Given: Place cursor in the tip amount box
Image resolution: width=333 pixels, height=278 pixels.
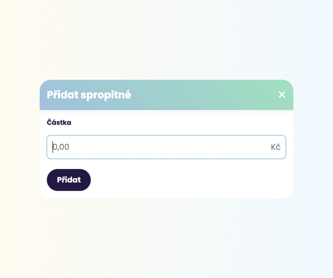Looking at the screenshot, I should tap(160, 147).
